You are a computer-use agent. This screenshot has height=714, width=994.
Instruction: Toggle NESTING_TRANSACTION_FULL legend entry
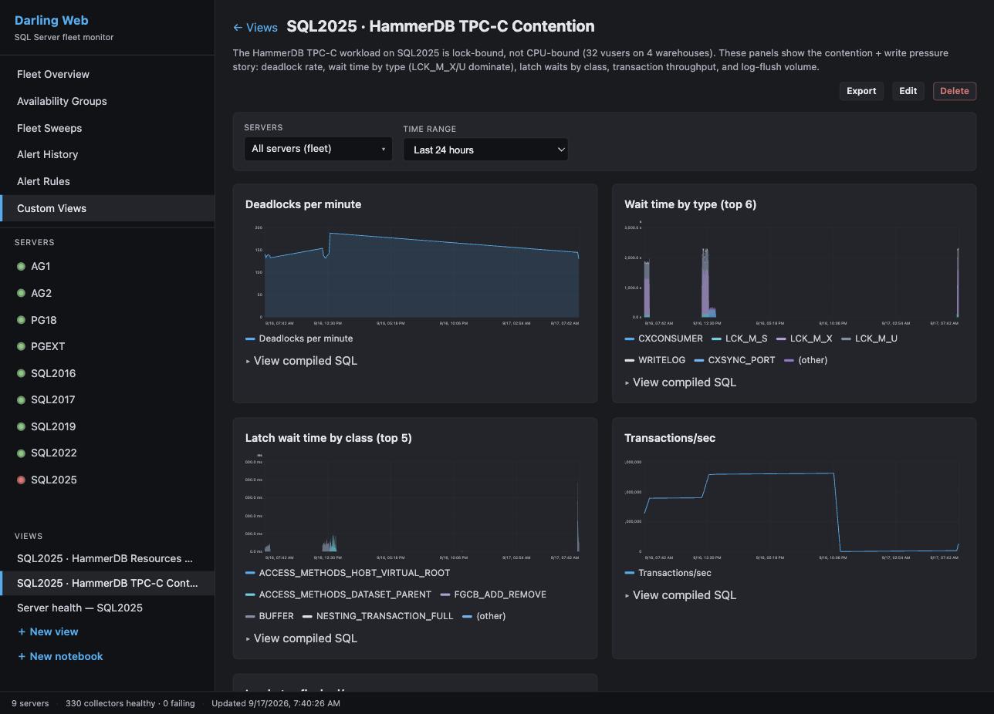pos(378,616)
